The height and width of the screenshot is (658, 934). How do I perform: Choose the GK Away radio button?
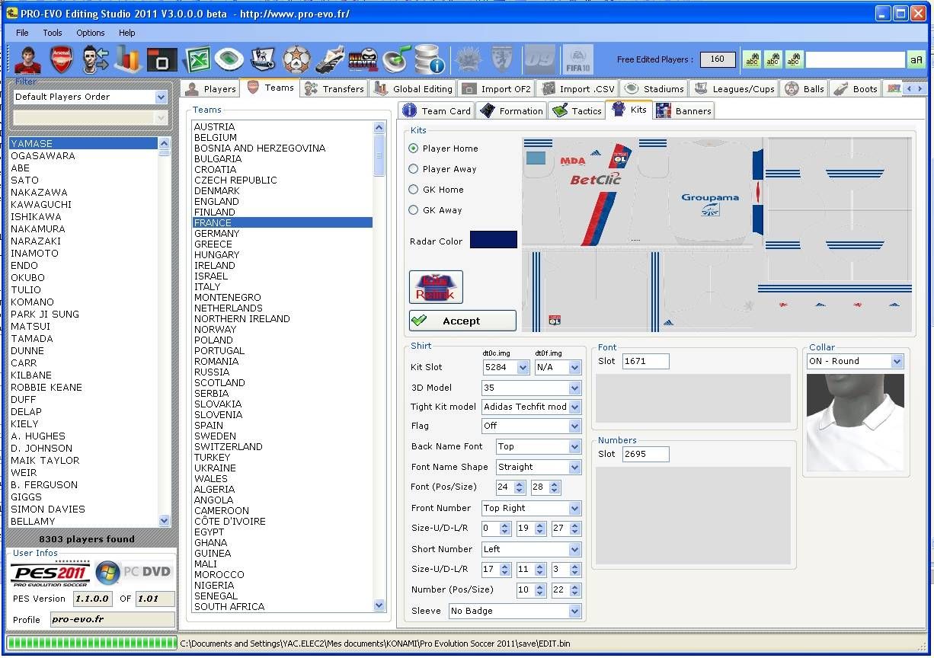click(414, 210)
